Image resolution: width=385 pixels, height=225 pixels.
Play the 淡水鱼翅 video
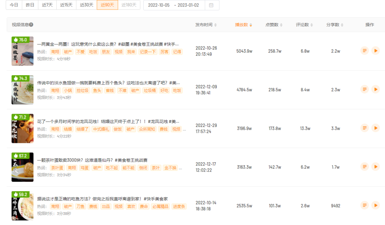point(376,90)
